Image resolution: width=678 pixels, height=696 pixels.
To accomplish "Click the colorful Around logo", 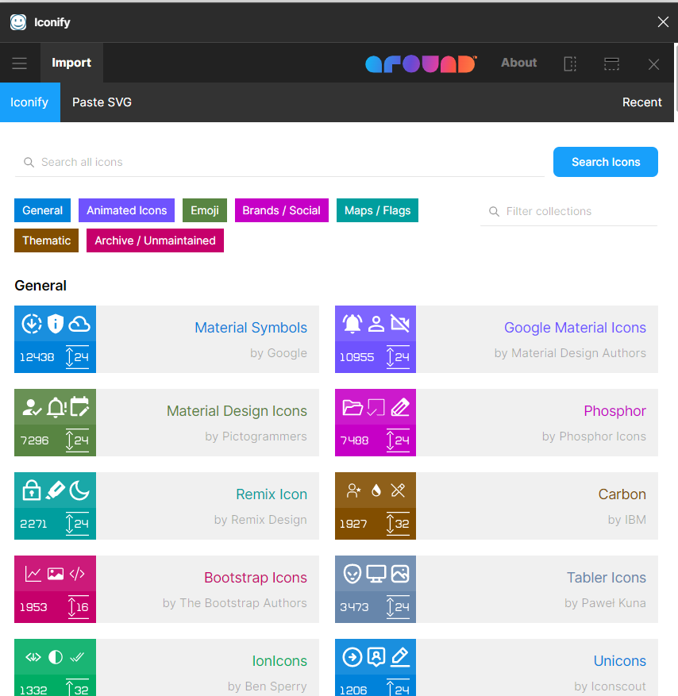I will 421,63.
